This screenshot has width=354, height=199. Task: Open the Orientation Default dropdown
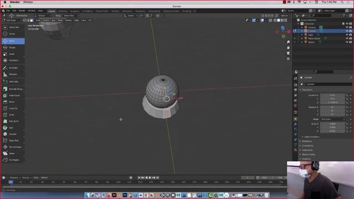43,16
